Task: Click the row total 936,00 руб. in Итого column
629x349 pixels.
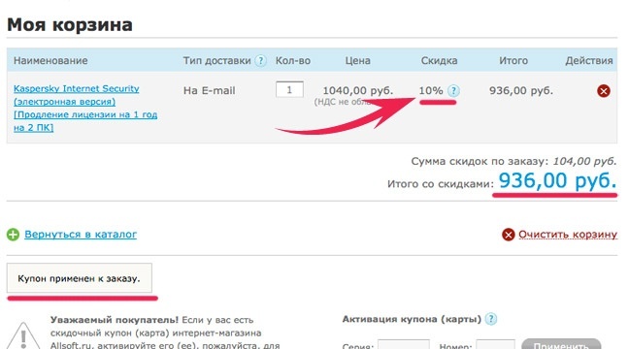Action: (x=520, y=90)
